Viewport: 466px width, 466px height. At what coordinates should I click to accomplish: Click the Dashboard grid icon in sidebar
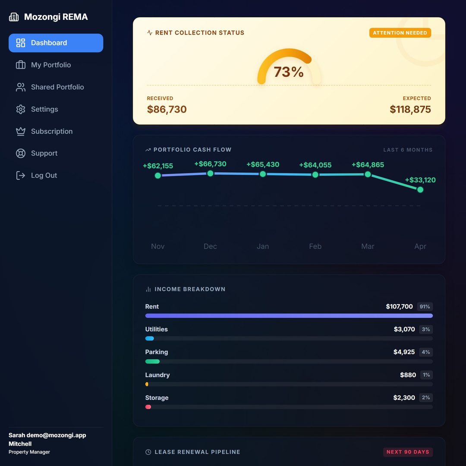click(21, 43)
